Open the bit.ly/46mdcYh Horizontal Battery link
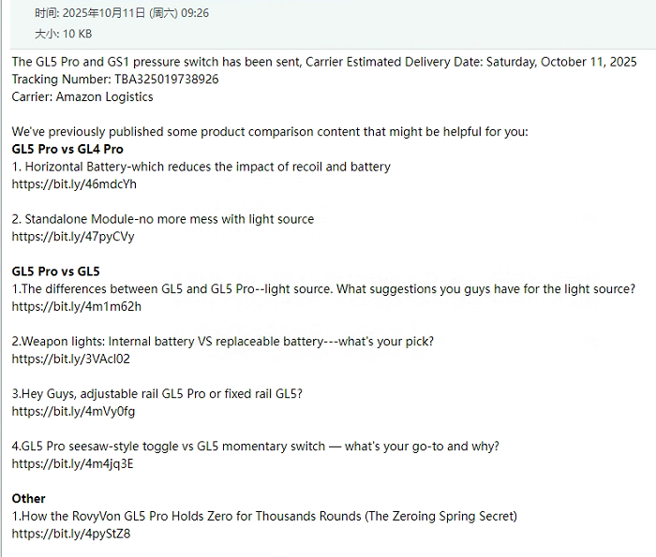Image resolution: width=656 pixels, height=557 pixels. (74, 184)
